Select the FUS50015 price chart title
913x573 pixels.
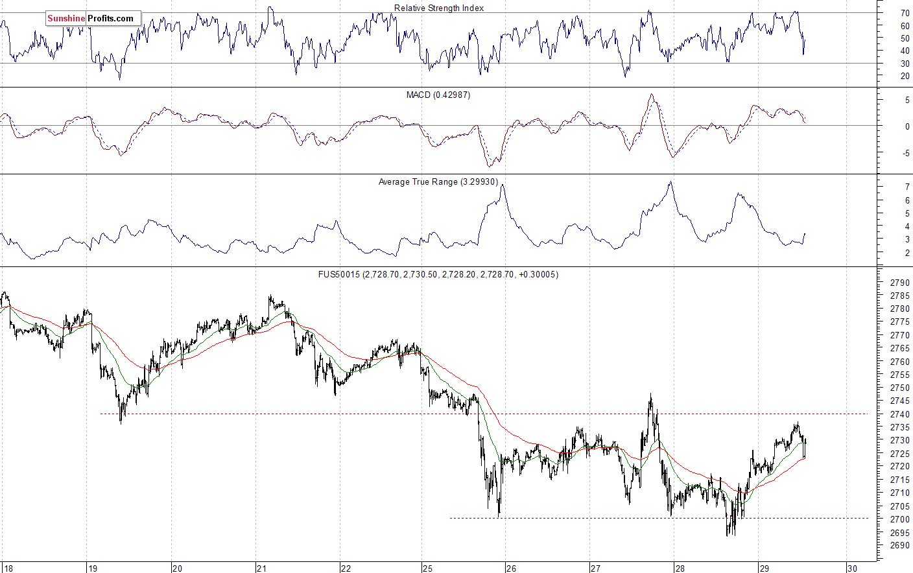click(438, 274)
